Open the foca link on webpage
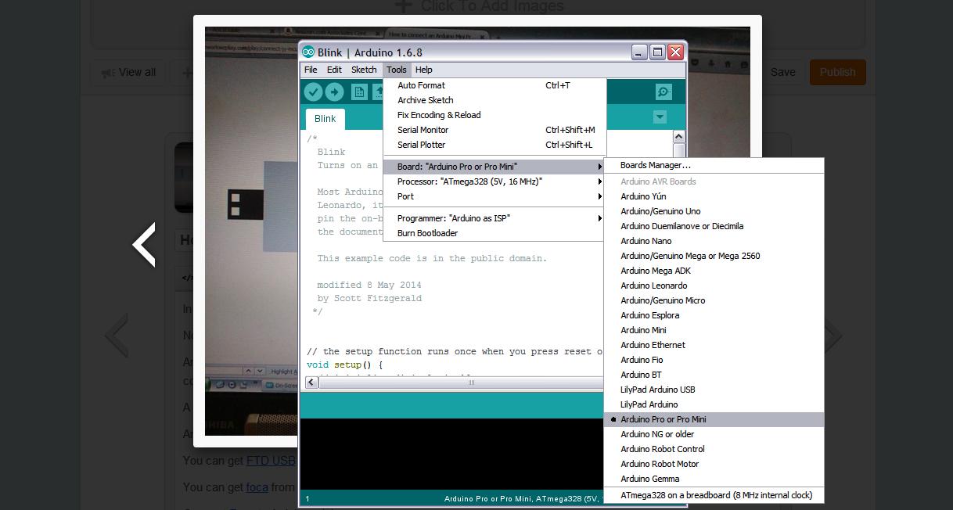 [257, 487]
